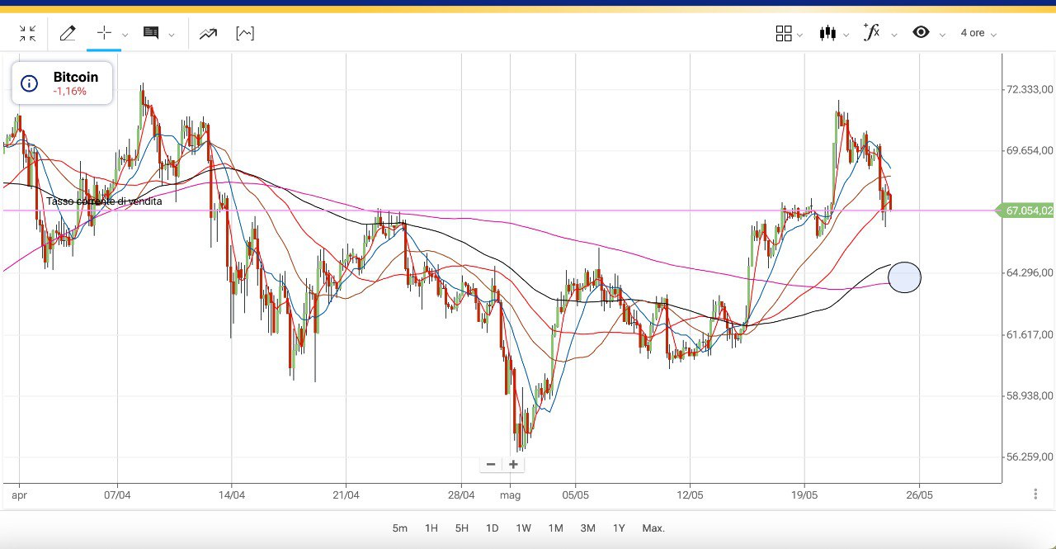Select the 1D time range

coord(492,528)
